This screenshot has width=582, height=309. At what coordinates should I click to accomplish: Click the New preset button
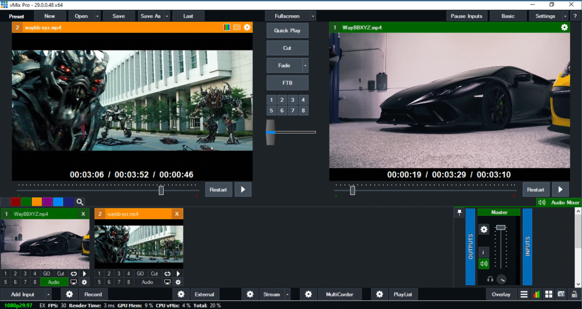point(50,16)
